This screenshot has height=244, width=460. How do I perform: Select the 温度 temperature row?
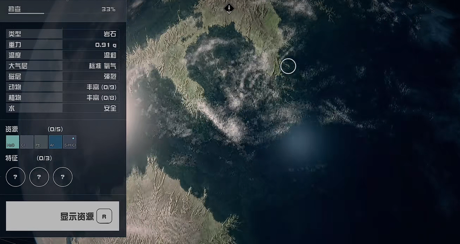[63, 55]
